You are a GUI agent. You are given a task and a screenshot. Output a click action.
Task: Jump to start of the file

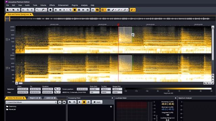tap(56, 10)
